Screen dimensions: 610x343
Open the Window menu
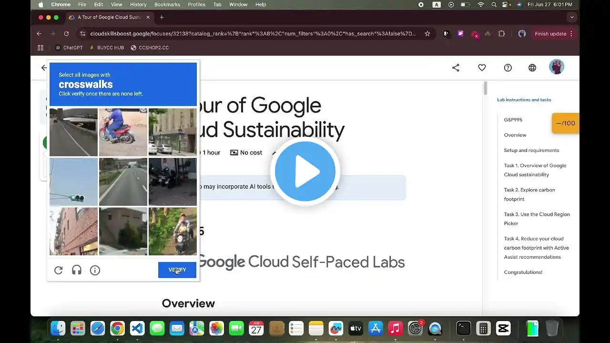click(x=238, y=4)
